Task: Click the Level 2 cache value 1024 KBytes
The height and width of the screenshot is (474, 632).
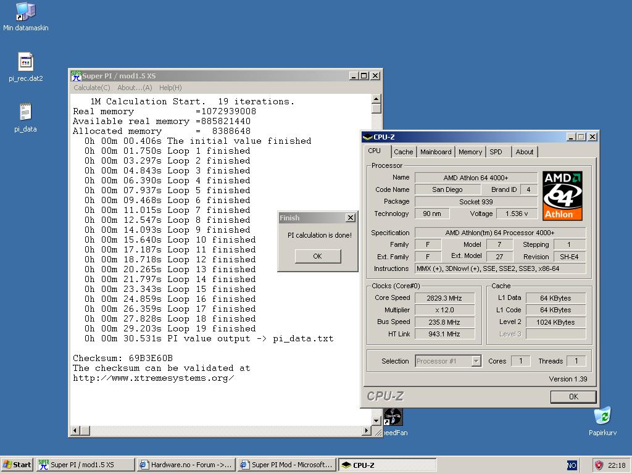Action: [555, 322]
